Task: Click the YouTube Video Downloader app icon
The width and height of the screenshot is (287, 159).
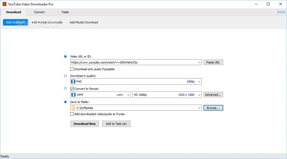Action: pyautogui.click(x=4, y=4)
